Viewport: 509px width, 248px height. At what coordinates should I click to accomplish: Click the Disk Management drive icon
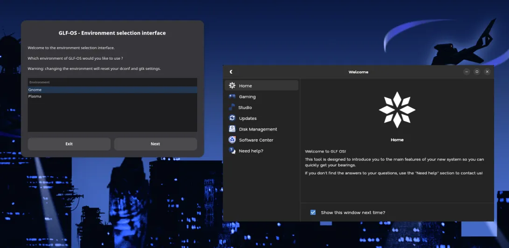[x=232, y=129]
